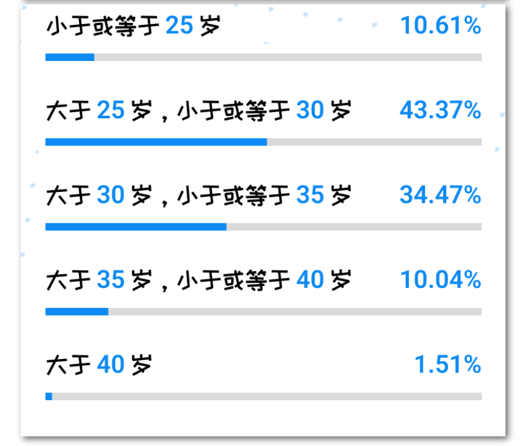The width and height of the screenshot is (526, 446).
Task: Click the 10.61% percentage value
Action: [441, 25]
